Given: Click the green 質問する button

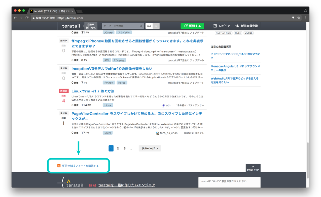Looking at the screenshot, I should (192, 26).
